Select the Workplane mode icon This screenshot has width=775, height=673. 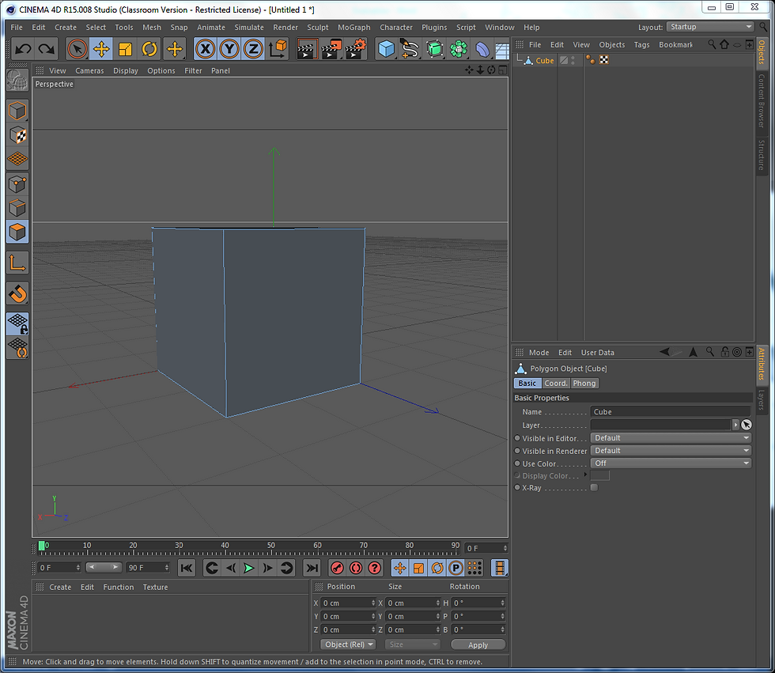(x=17, y=159)
